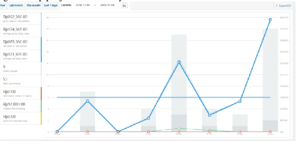Click the items purchased bar for 02 Nov

(87, 112)
